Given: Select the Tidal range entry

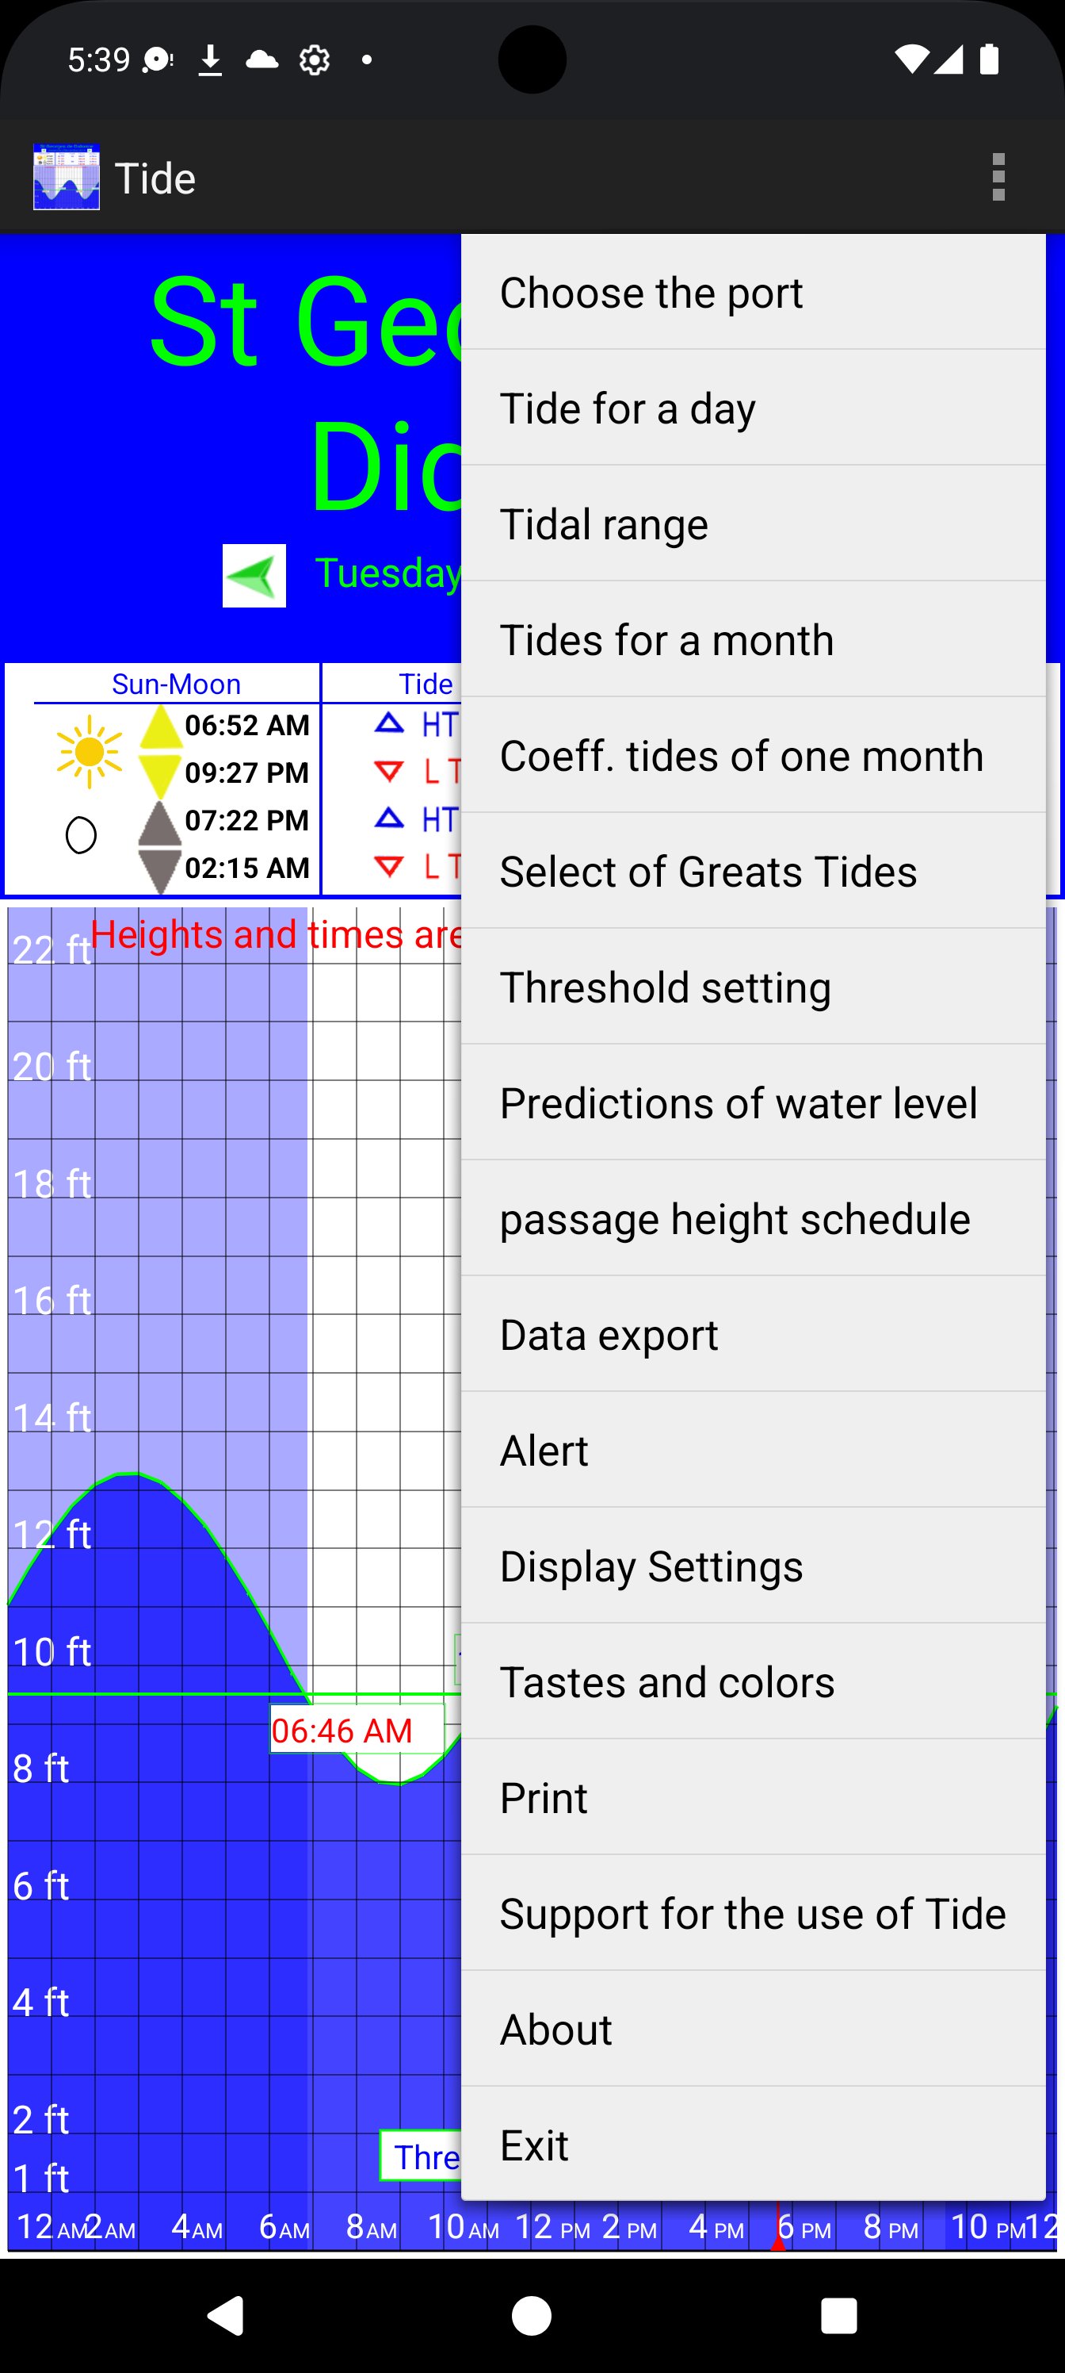Looking at the screenshot, I should point(753,523).
